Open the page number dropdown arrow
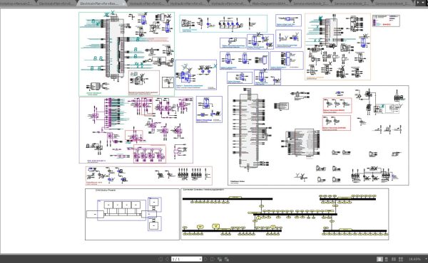This screenshot has height=263, width=428. pyautogui.click(x=200, y=259)
